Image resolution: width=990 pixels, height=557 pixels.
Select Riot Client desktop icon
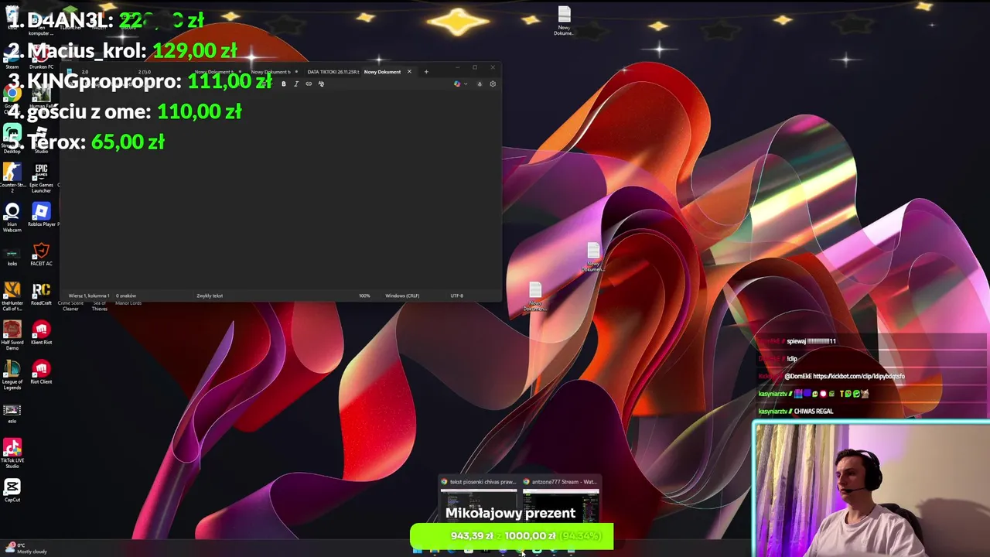[41, 372]
